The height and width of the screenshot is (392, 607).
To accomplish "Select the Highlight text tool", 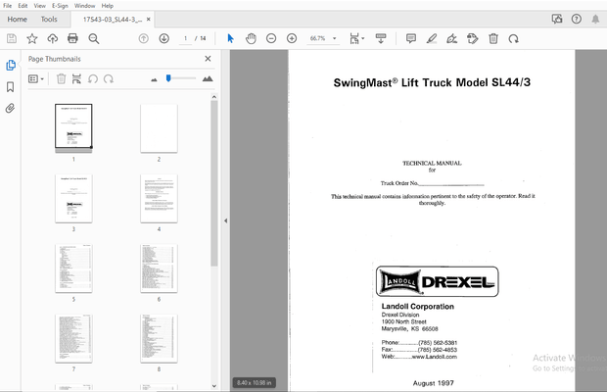I will pyautogui.click(x=432, y=38).
